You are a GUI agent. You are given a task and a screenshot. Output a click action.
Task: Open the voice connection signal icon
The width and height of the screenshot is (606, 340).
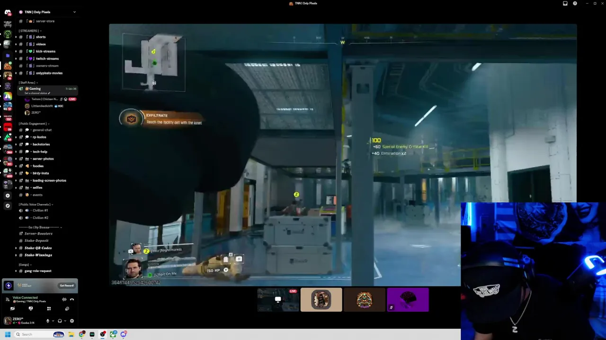point(7,299)
